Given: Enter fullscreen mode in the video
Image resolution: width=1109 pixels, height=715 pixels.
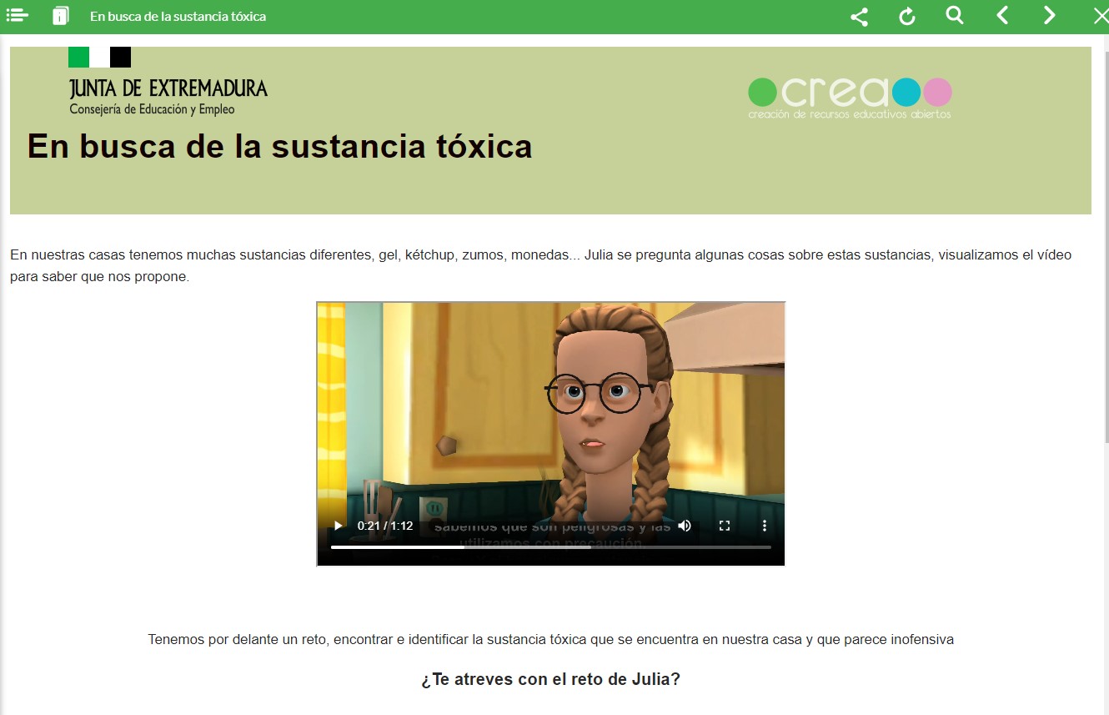Looking at the screenshot, I should [725, 526].
